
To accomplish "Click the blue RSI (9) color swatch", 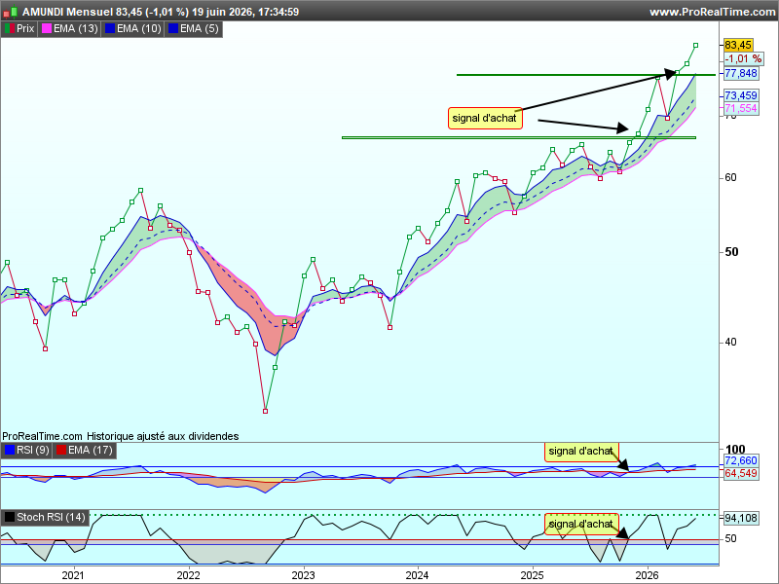I will click(x=10, y=450).
